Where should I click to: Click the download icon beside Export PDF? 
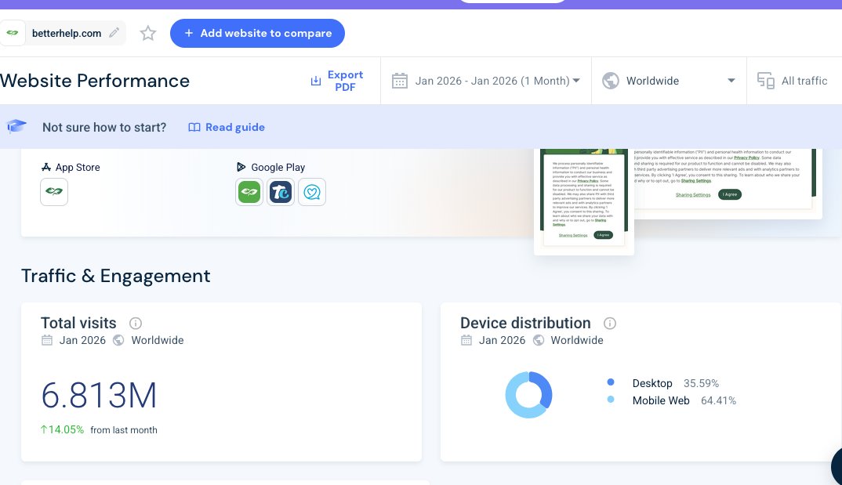pyautogui.click(x=316, y=81)
